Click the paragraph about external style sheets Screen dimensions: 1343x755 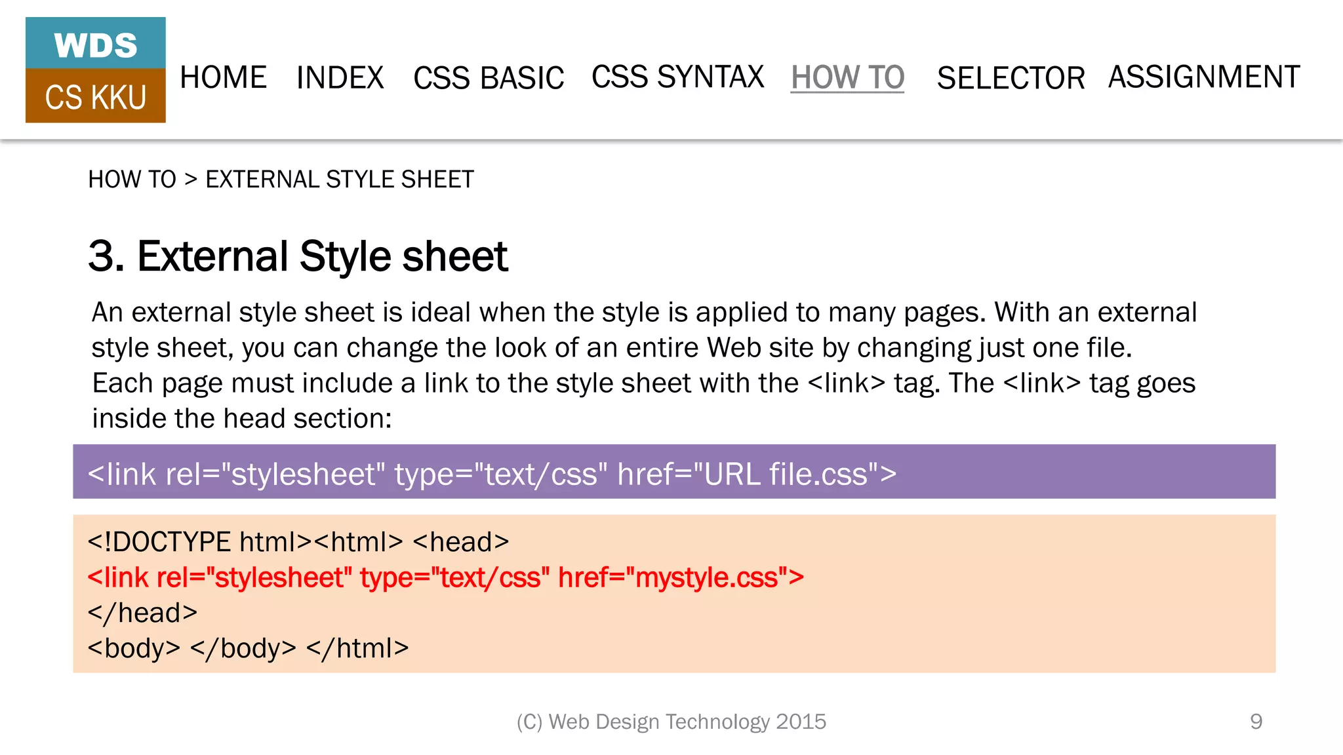point(645,365)
